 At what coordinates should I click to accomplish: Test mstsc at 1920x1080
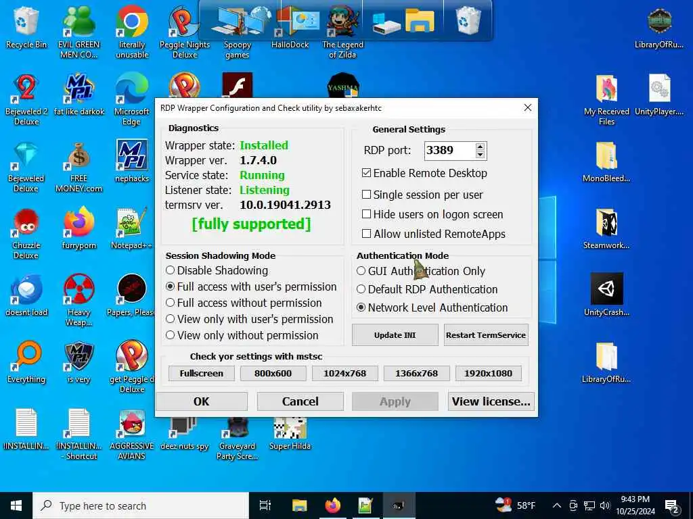(x=488, y=373)
